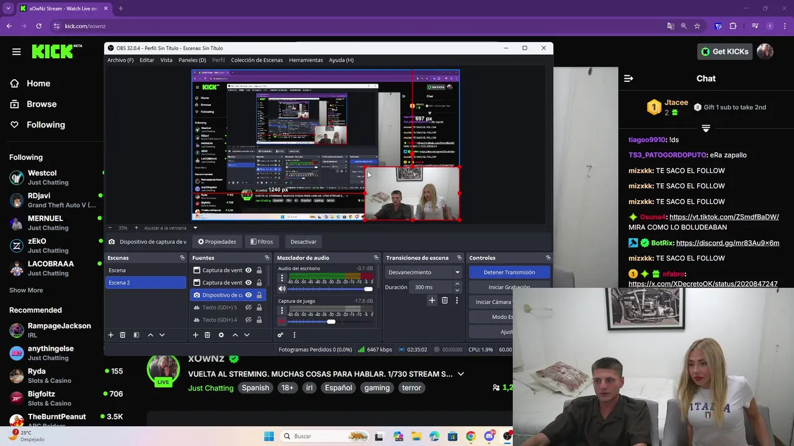Open Chrome extensions puzzle icon
The height and width of the screenshot is (446, 794).
click(x=733, y=26)
